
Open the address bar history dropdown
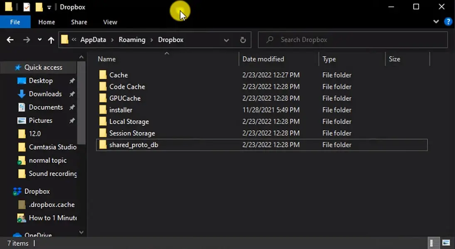(226, 40)
